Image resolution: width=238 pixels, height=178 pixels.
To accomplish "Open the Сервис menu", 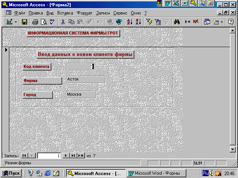I will click(x=120, y=13).
